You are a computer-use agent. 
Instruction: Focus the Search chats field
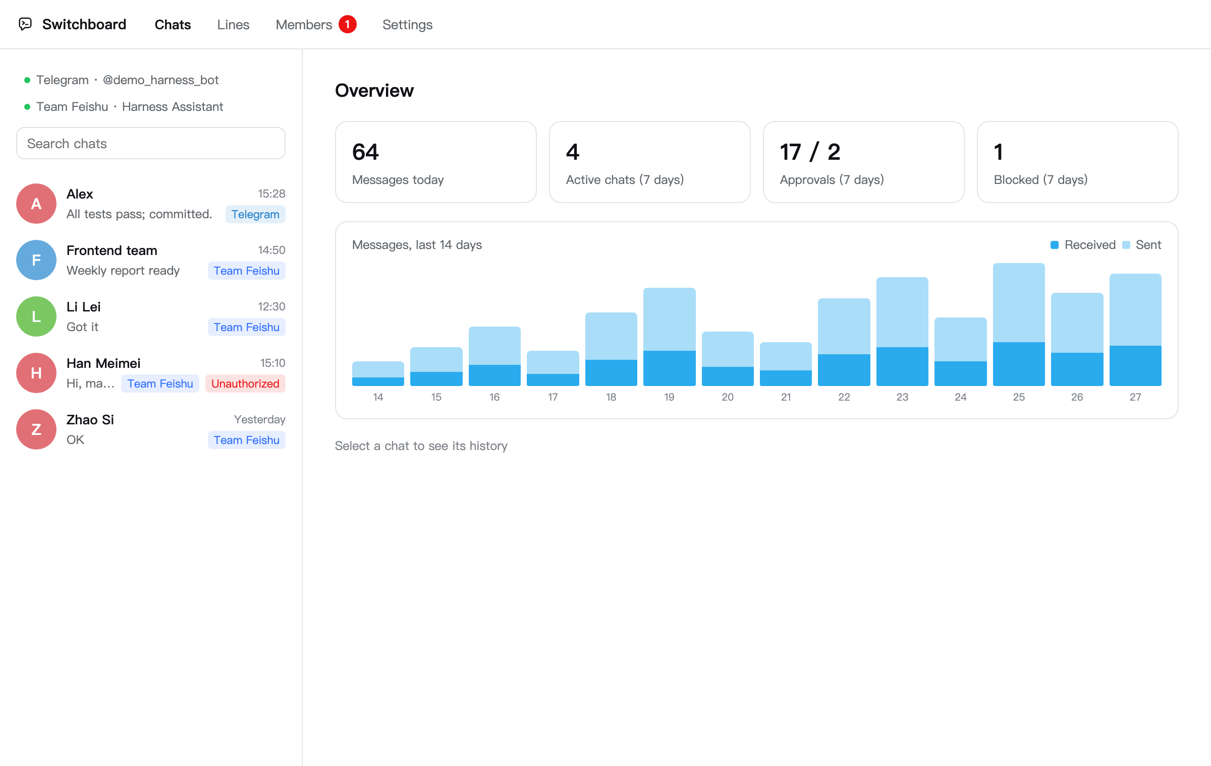[151, 144]
